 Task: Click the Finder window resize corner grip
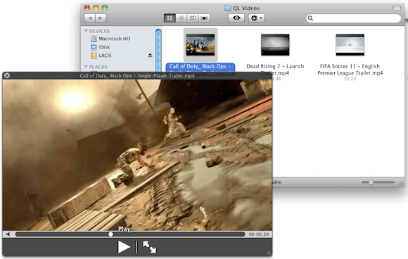[x=401, y=183]
